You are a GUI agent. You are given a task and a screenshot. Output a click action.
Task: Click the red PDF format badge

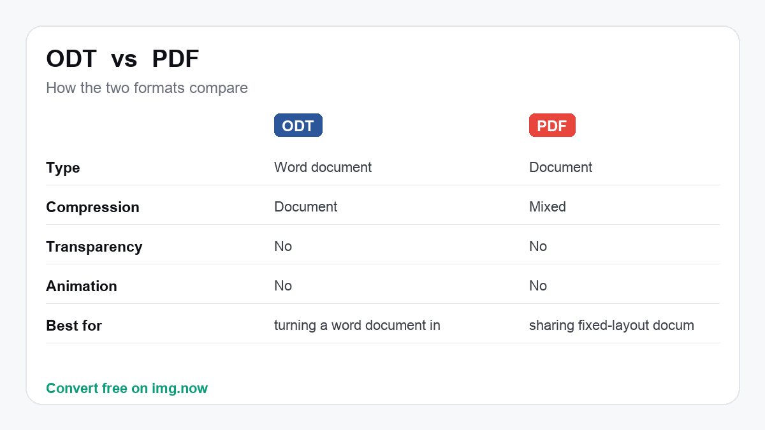click(552, 125)
